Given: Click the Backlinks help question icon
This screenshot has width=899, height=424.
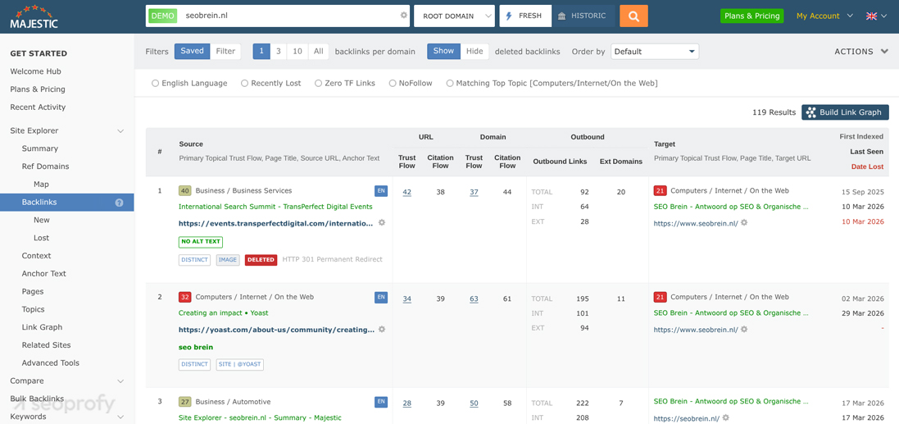Looking at the screenshot, I should [x=120, y=203].
